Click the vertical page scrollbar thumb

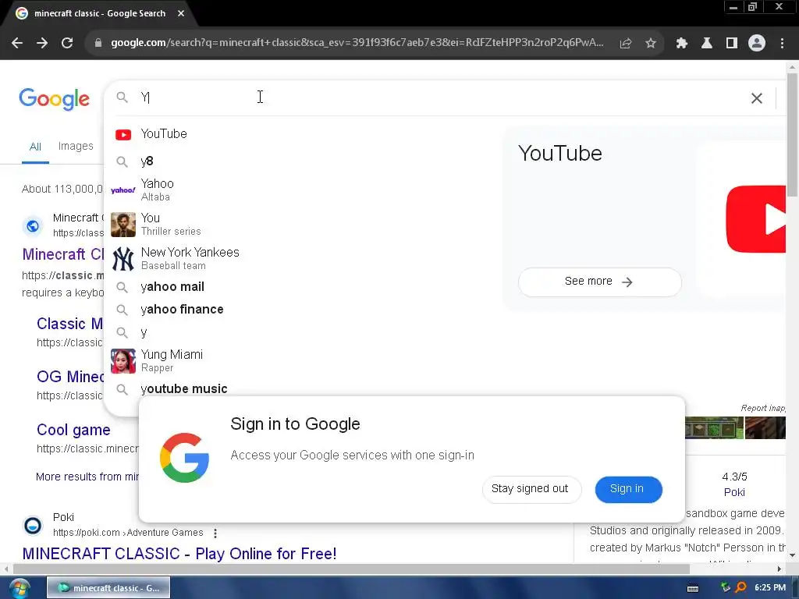pyautogui.click(x=792, y=133)
